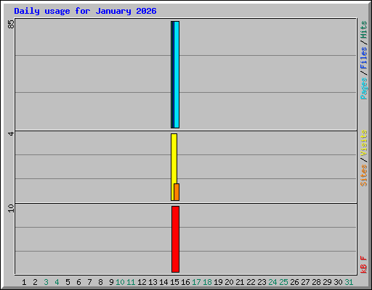372x290 pixels.
Task: Click the 'Hits' legend label
Action: click(x=364, y=30)
